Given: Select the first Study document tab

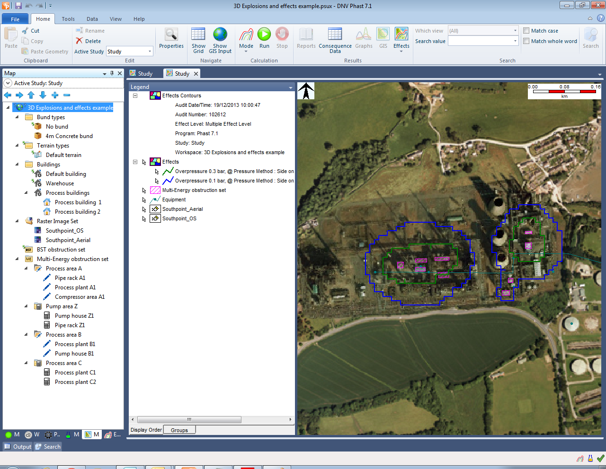Looking at the screenshot, I should click(142, 73).
